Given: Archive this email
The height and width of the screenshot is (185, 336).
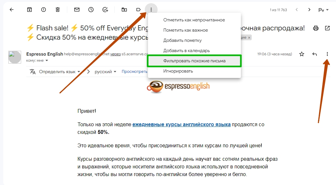Looking at the screenshot, I should pyautogui.click(x=29, y=10).
